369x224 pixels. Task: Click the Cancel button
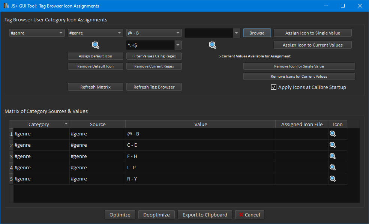(x=250, y=215)
